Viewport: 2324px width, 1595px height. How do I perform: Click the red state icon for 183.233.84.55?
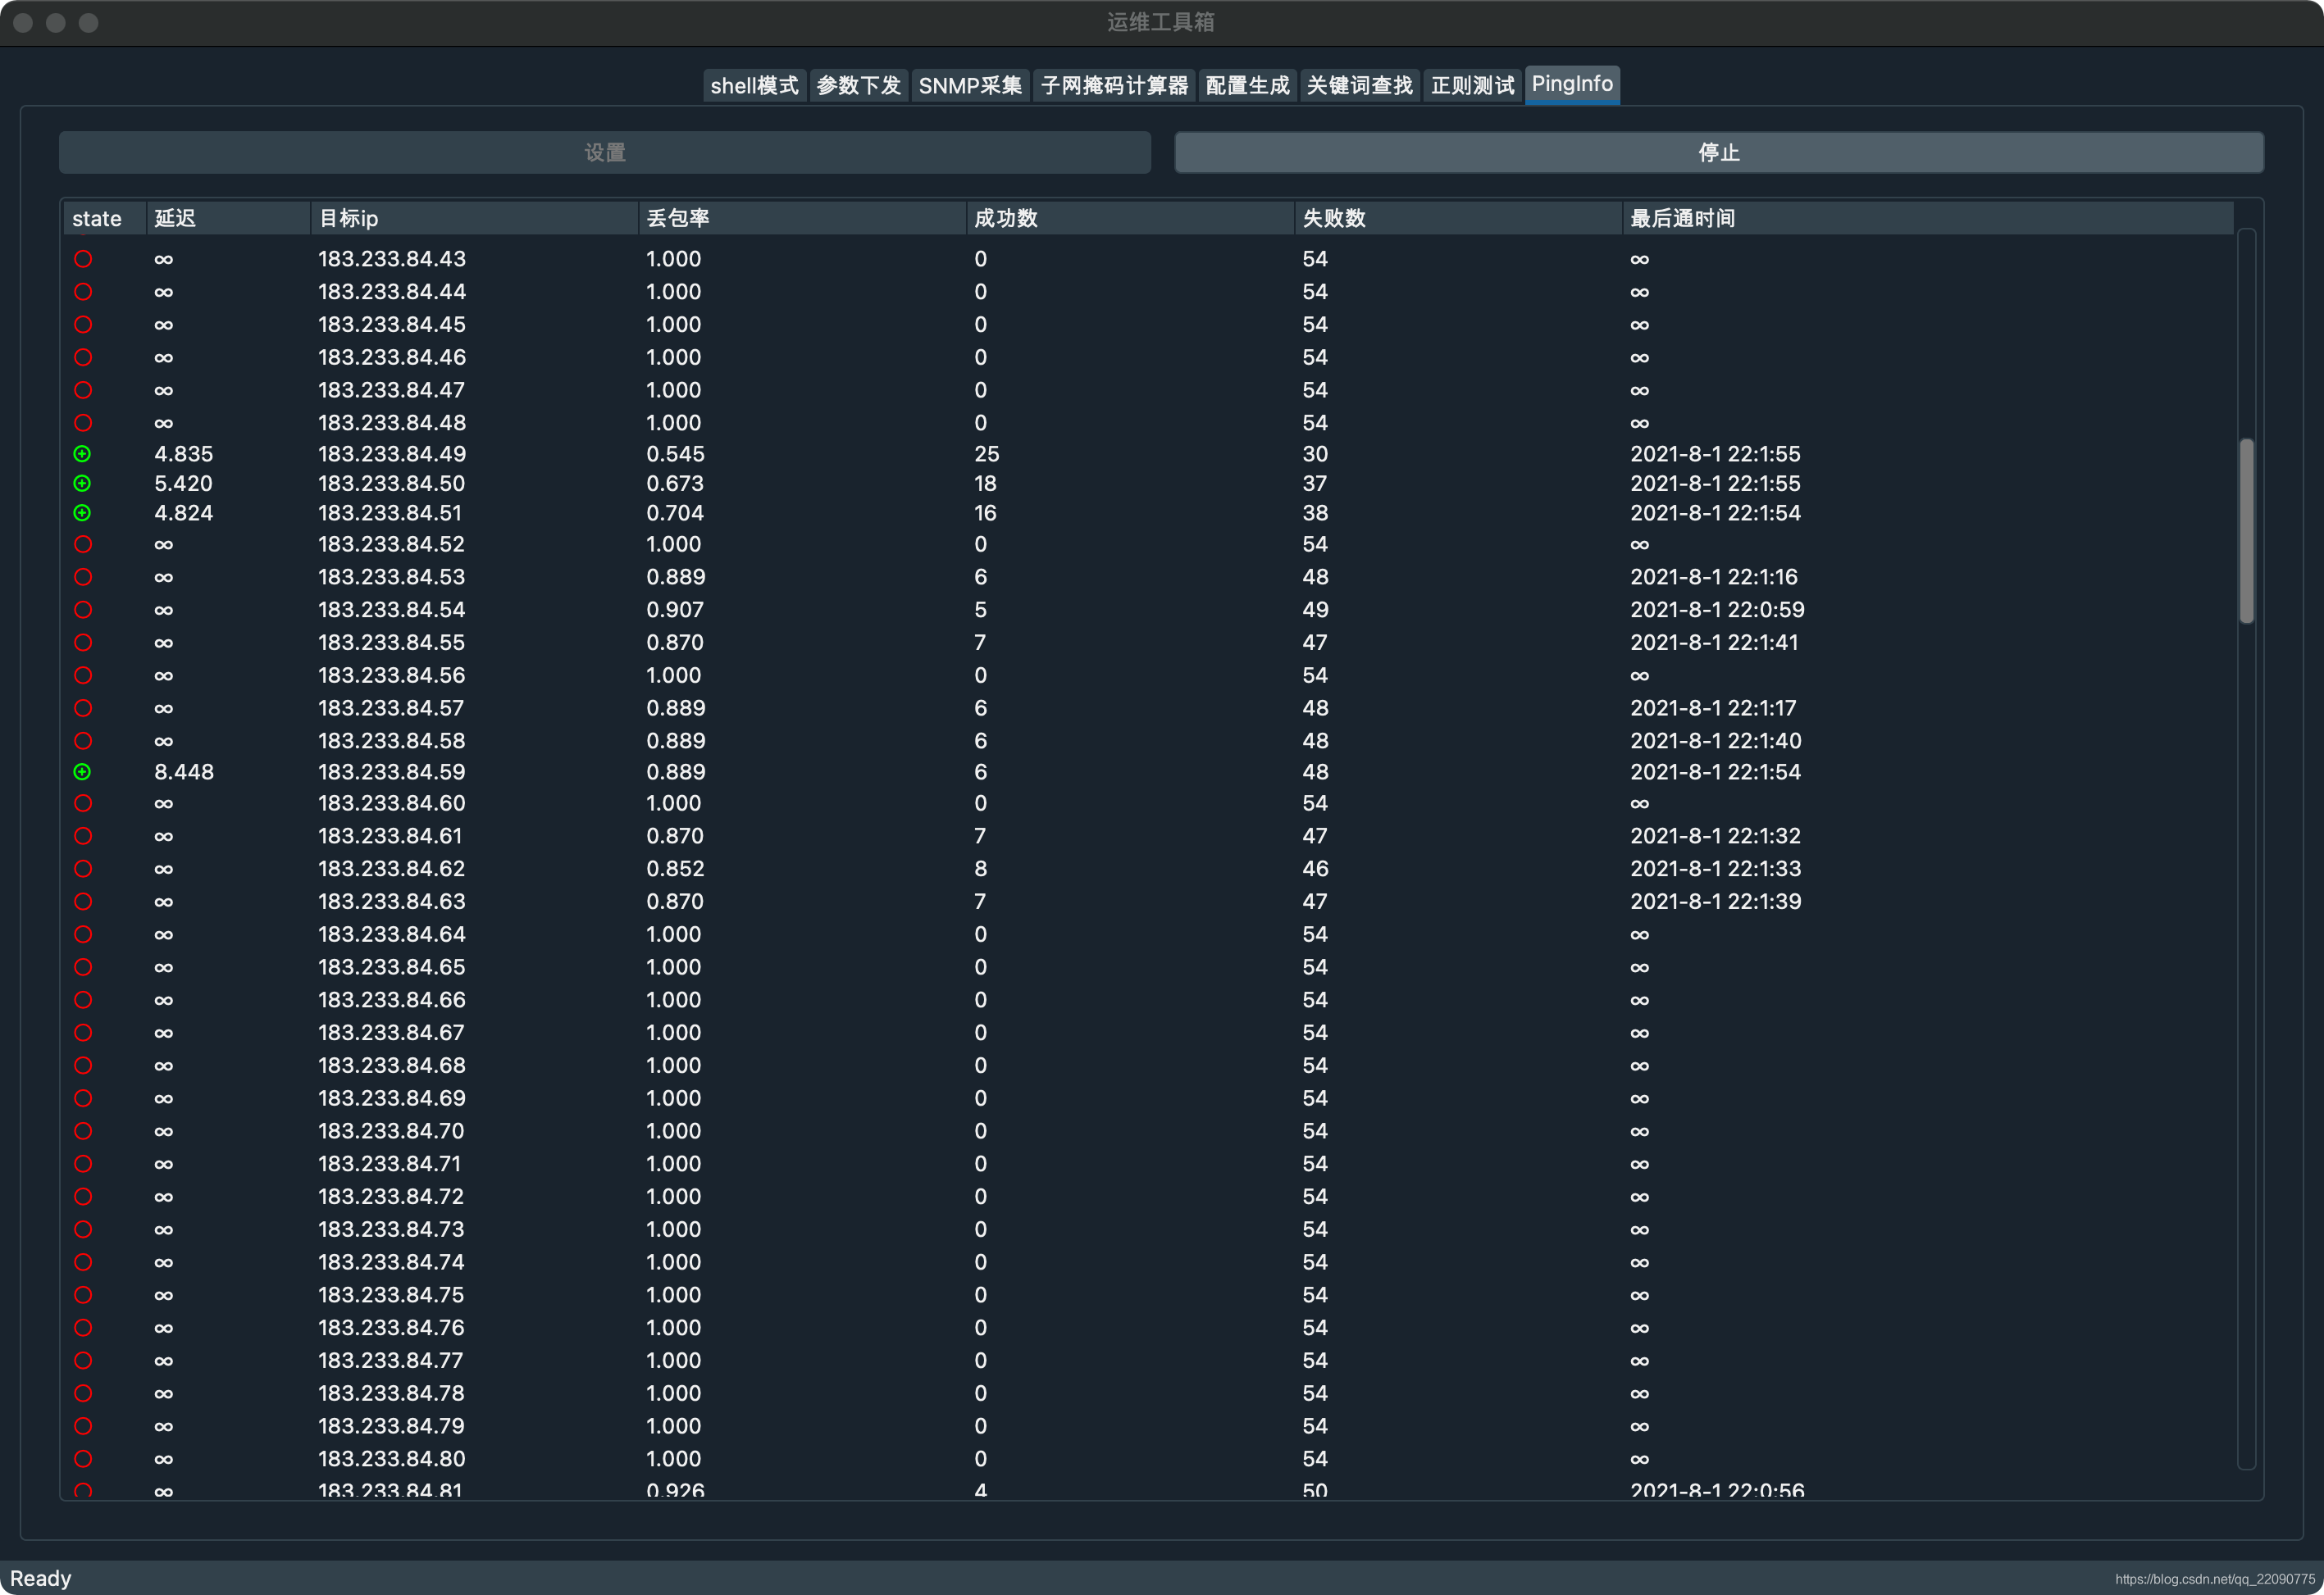[83, 643]
